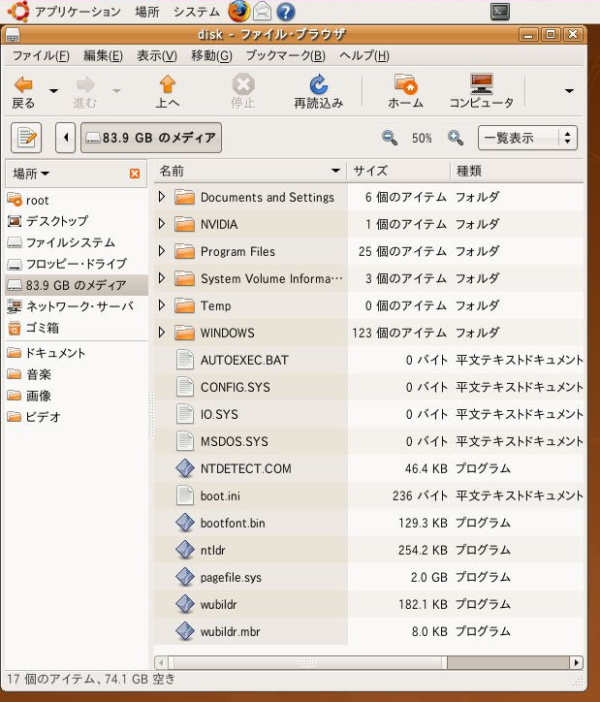This screenshot has width=600, height=702.
Task: Open the 移動(G) menu
Action: (x=211, y=55)
